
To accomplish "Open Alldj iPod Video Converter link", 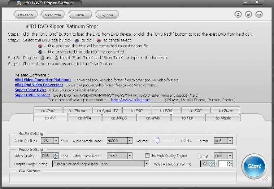I will point(39,85).
